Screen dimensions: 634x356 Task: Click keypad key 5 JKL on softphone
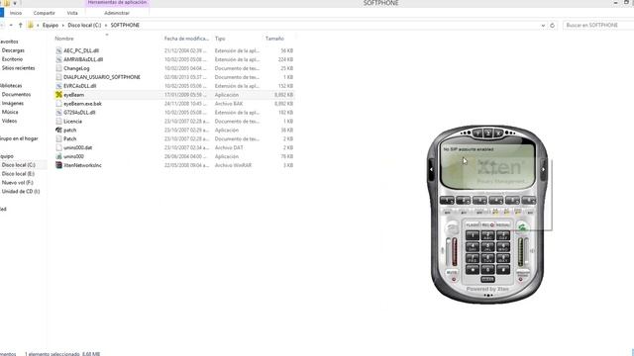tap(487, 246)
